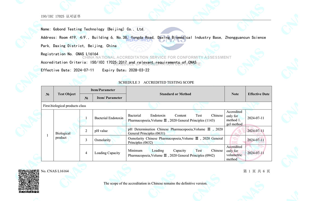This screenshot has width=310, height=201.
Task: Click item number 4 beside Loading Capacity
Action: [x=86, y=153]
